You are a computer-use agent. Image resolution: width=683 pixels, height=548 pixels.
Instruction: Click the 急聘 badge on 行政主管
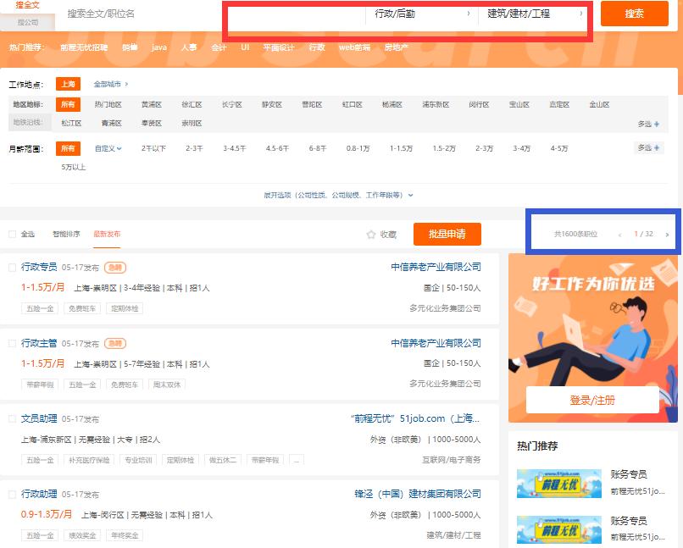pos(115,343)
